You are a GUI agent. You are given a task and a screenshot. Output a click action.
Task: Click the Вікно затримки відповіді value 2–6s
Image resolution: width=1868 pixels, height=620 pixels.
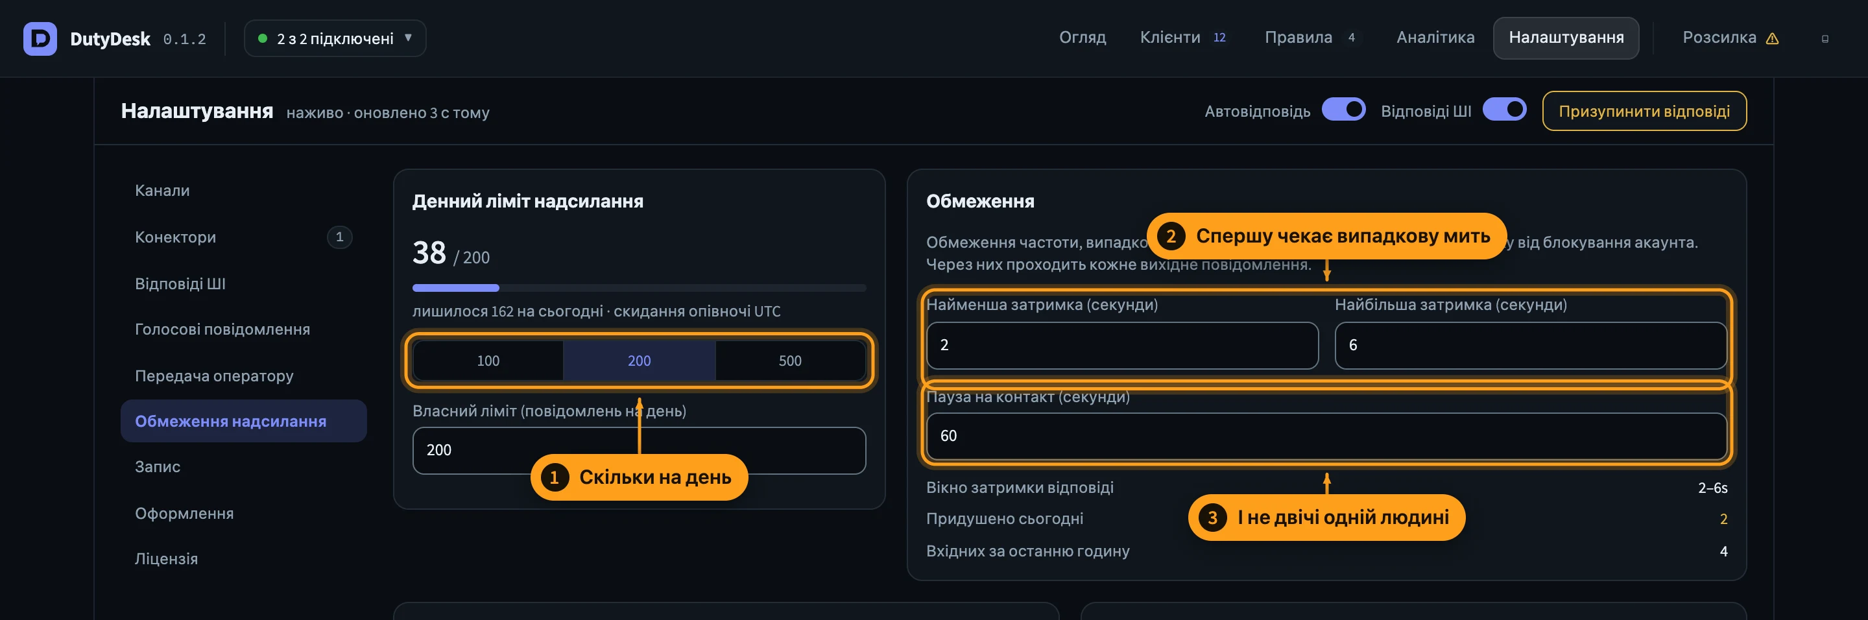(x=1712, y=488)
